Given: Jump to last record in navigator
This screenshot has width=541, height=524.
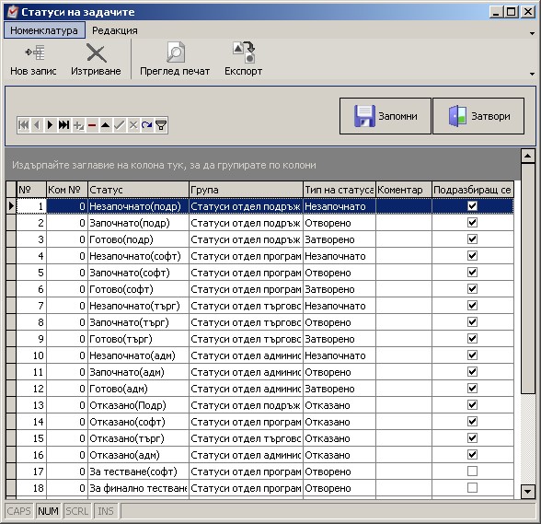Looking at the screenshot, I should click(63, 125).
